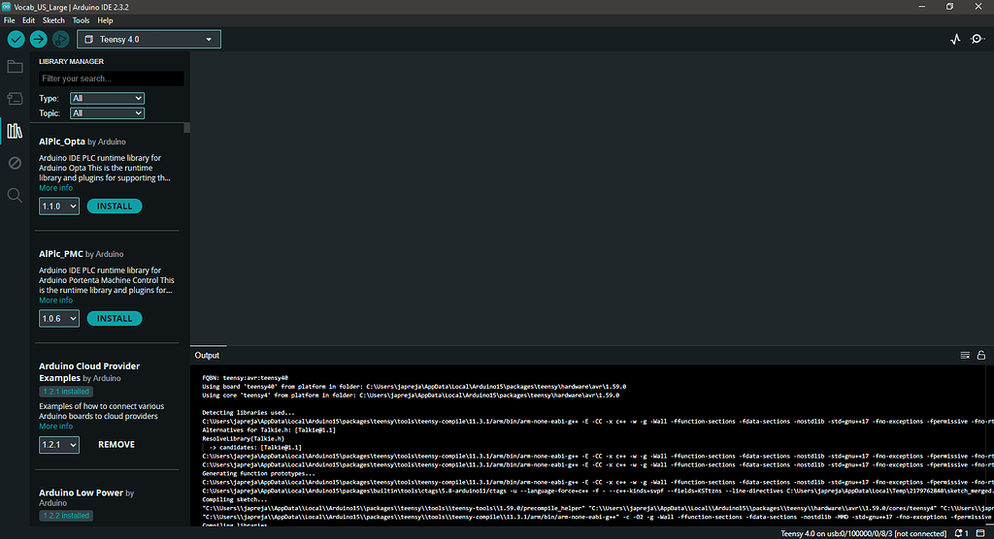
Task: Open Arduino Cloud Provider version 1.2.1 dropdown
Action: [59, 445]
